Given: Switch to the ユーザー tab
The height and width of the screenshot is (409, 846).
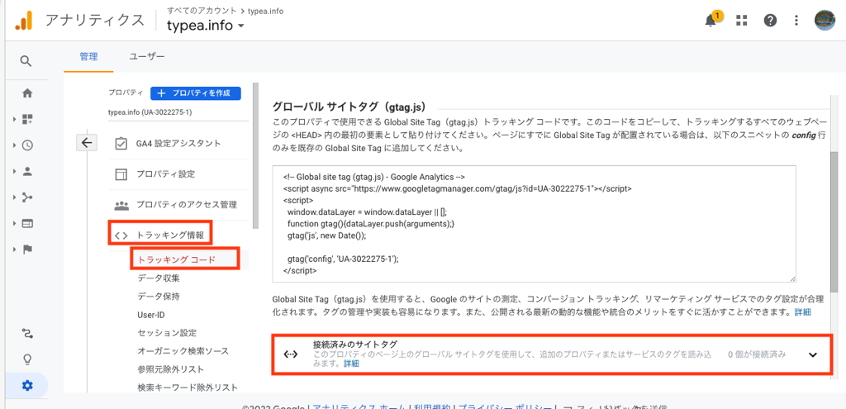Looking at the screenshot, I should coord(146,56).
